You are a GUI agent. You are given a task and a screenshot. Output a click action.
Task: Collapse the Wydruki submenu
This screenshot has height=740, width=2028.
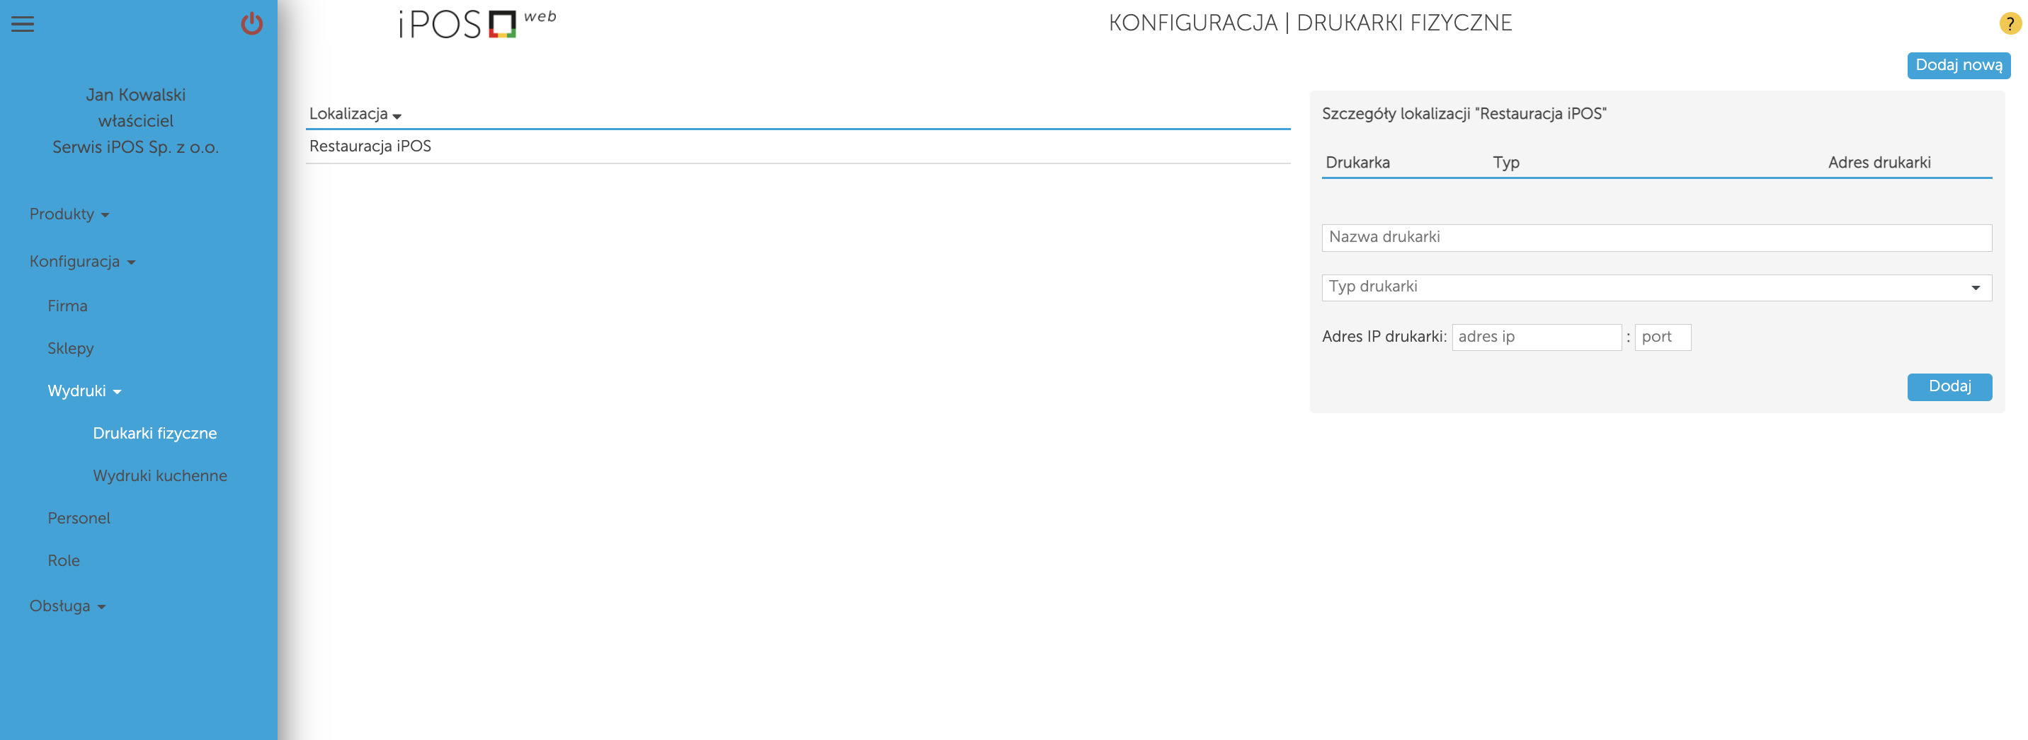[84, 391]
